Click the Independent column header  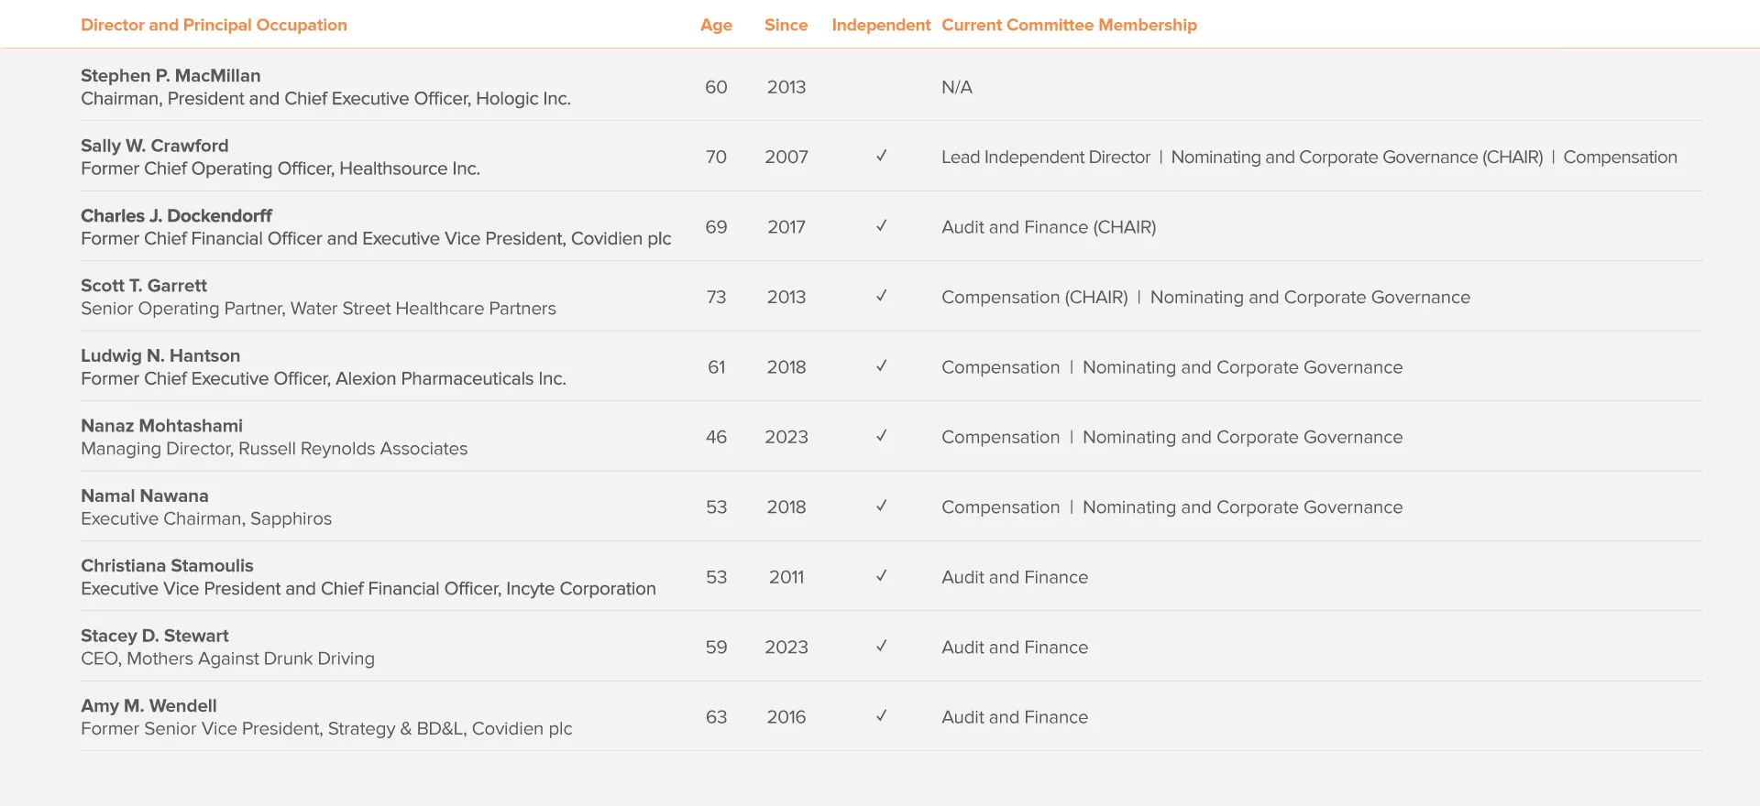tap(881, 26)
